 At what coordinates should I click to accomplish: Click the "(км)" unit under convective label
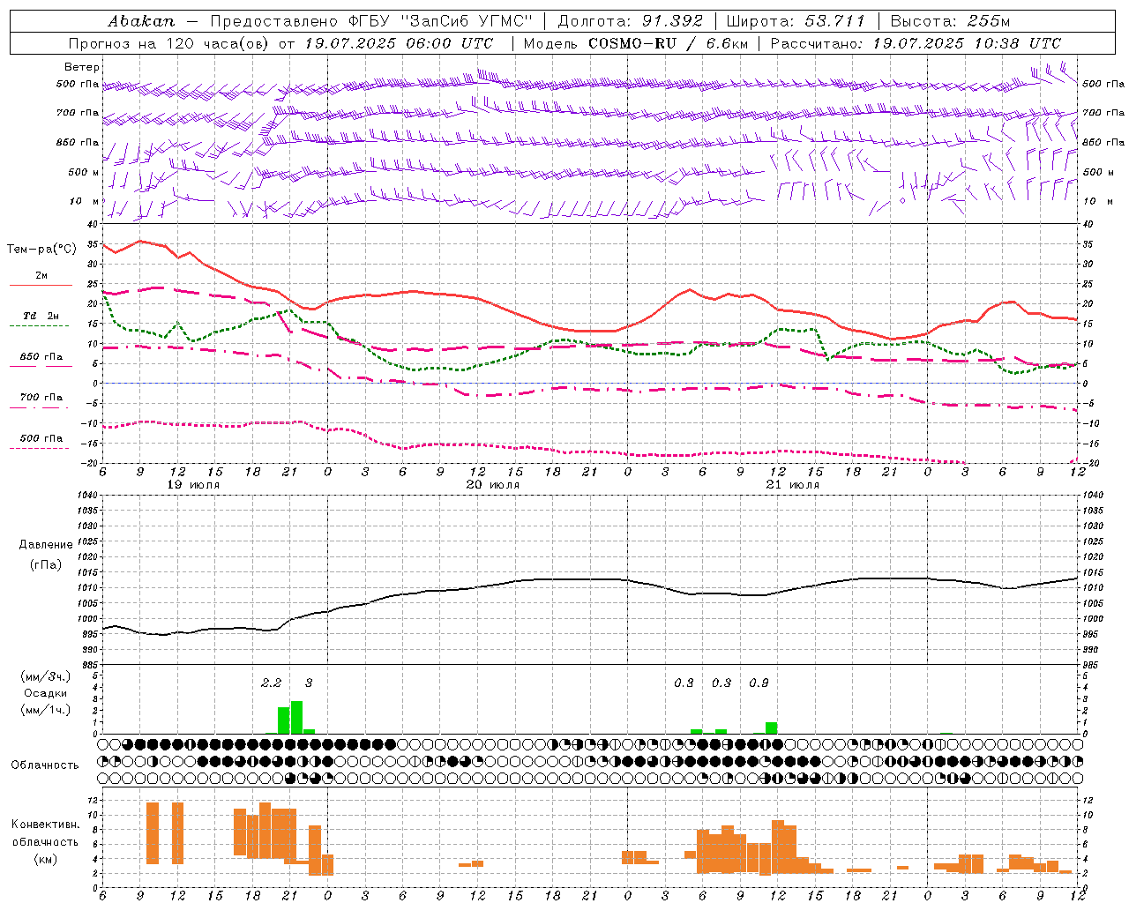(46, 859)
